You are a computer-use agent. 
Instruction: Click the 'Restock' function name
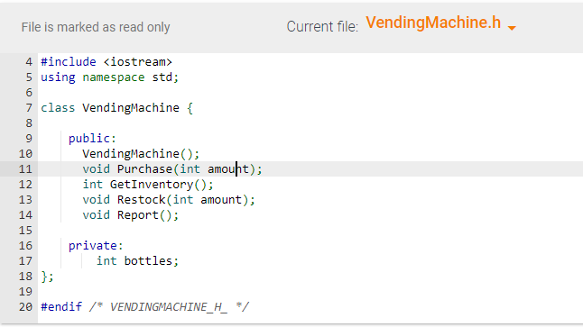142,200
